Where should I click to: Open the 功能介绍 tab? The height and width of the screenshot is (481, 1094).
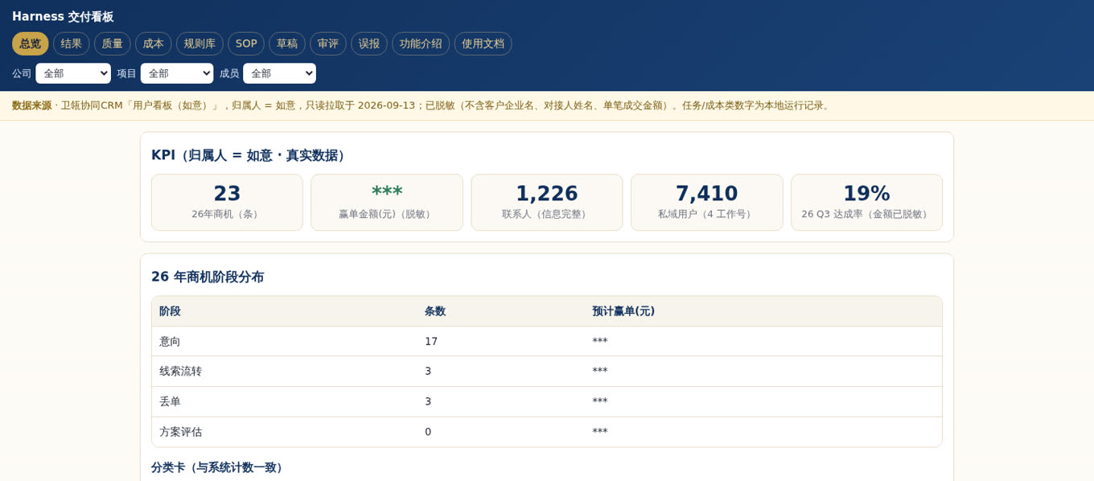click(421, 43)
